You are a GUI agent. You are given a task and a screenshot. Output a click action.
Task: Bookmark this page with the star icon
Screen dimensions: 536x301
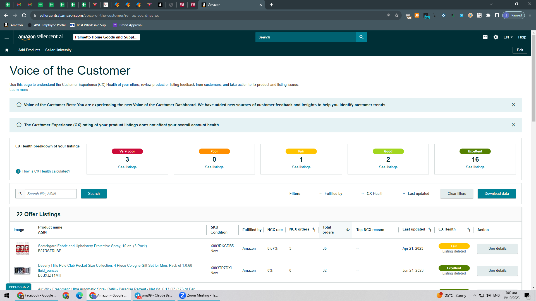(397, 15)
